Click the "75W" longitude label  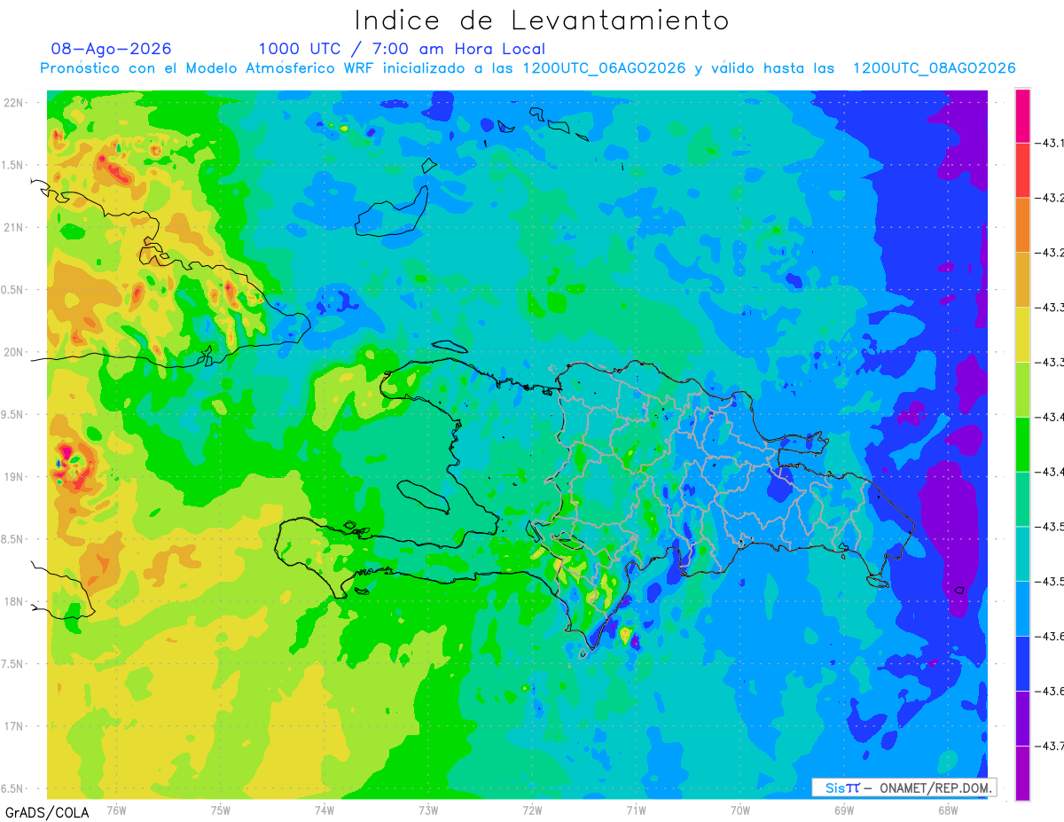(221, 810)
